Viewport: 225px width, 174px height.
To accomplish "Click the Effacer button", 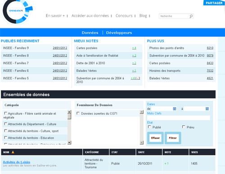I will coord(155,138).
